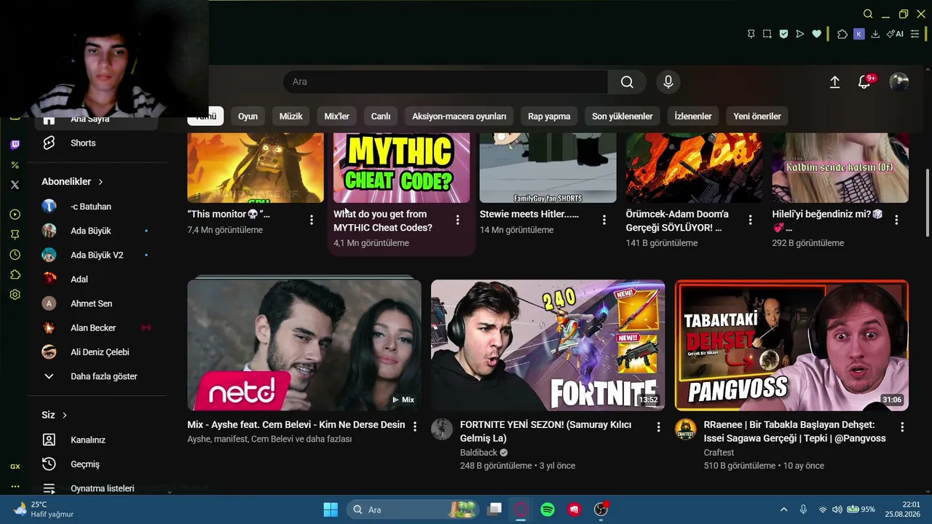Click the purple K extension icon

(859, 33)
